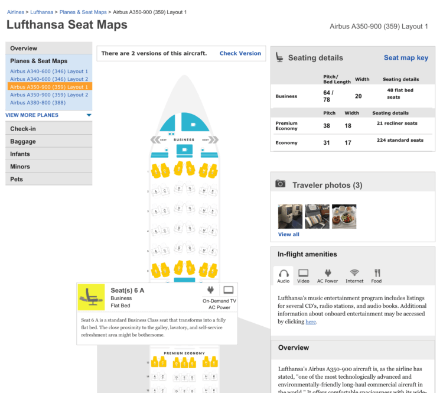Expand VIEW MORE PLANES list
Screen dimensions: 443x393
pos(48,115)
